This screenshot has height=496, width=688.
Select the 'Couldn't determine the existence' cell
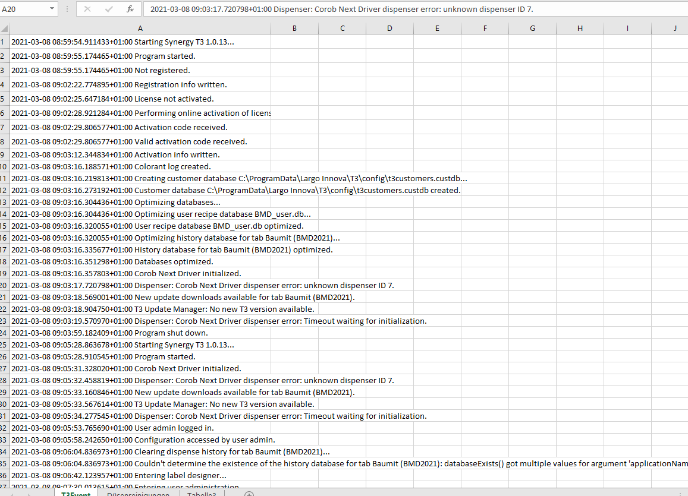140,463
